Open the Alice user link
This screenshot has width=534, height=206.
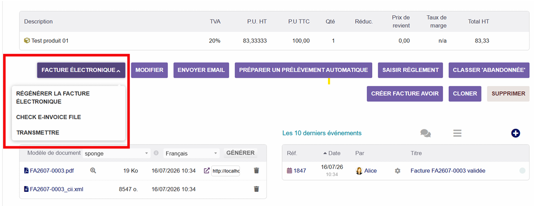tap(371, 171)
